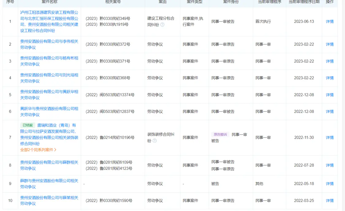The image size is (345, 211).
Task: Click 详情 for row 1 dated 2023-06-13
Action: (330, 21)
